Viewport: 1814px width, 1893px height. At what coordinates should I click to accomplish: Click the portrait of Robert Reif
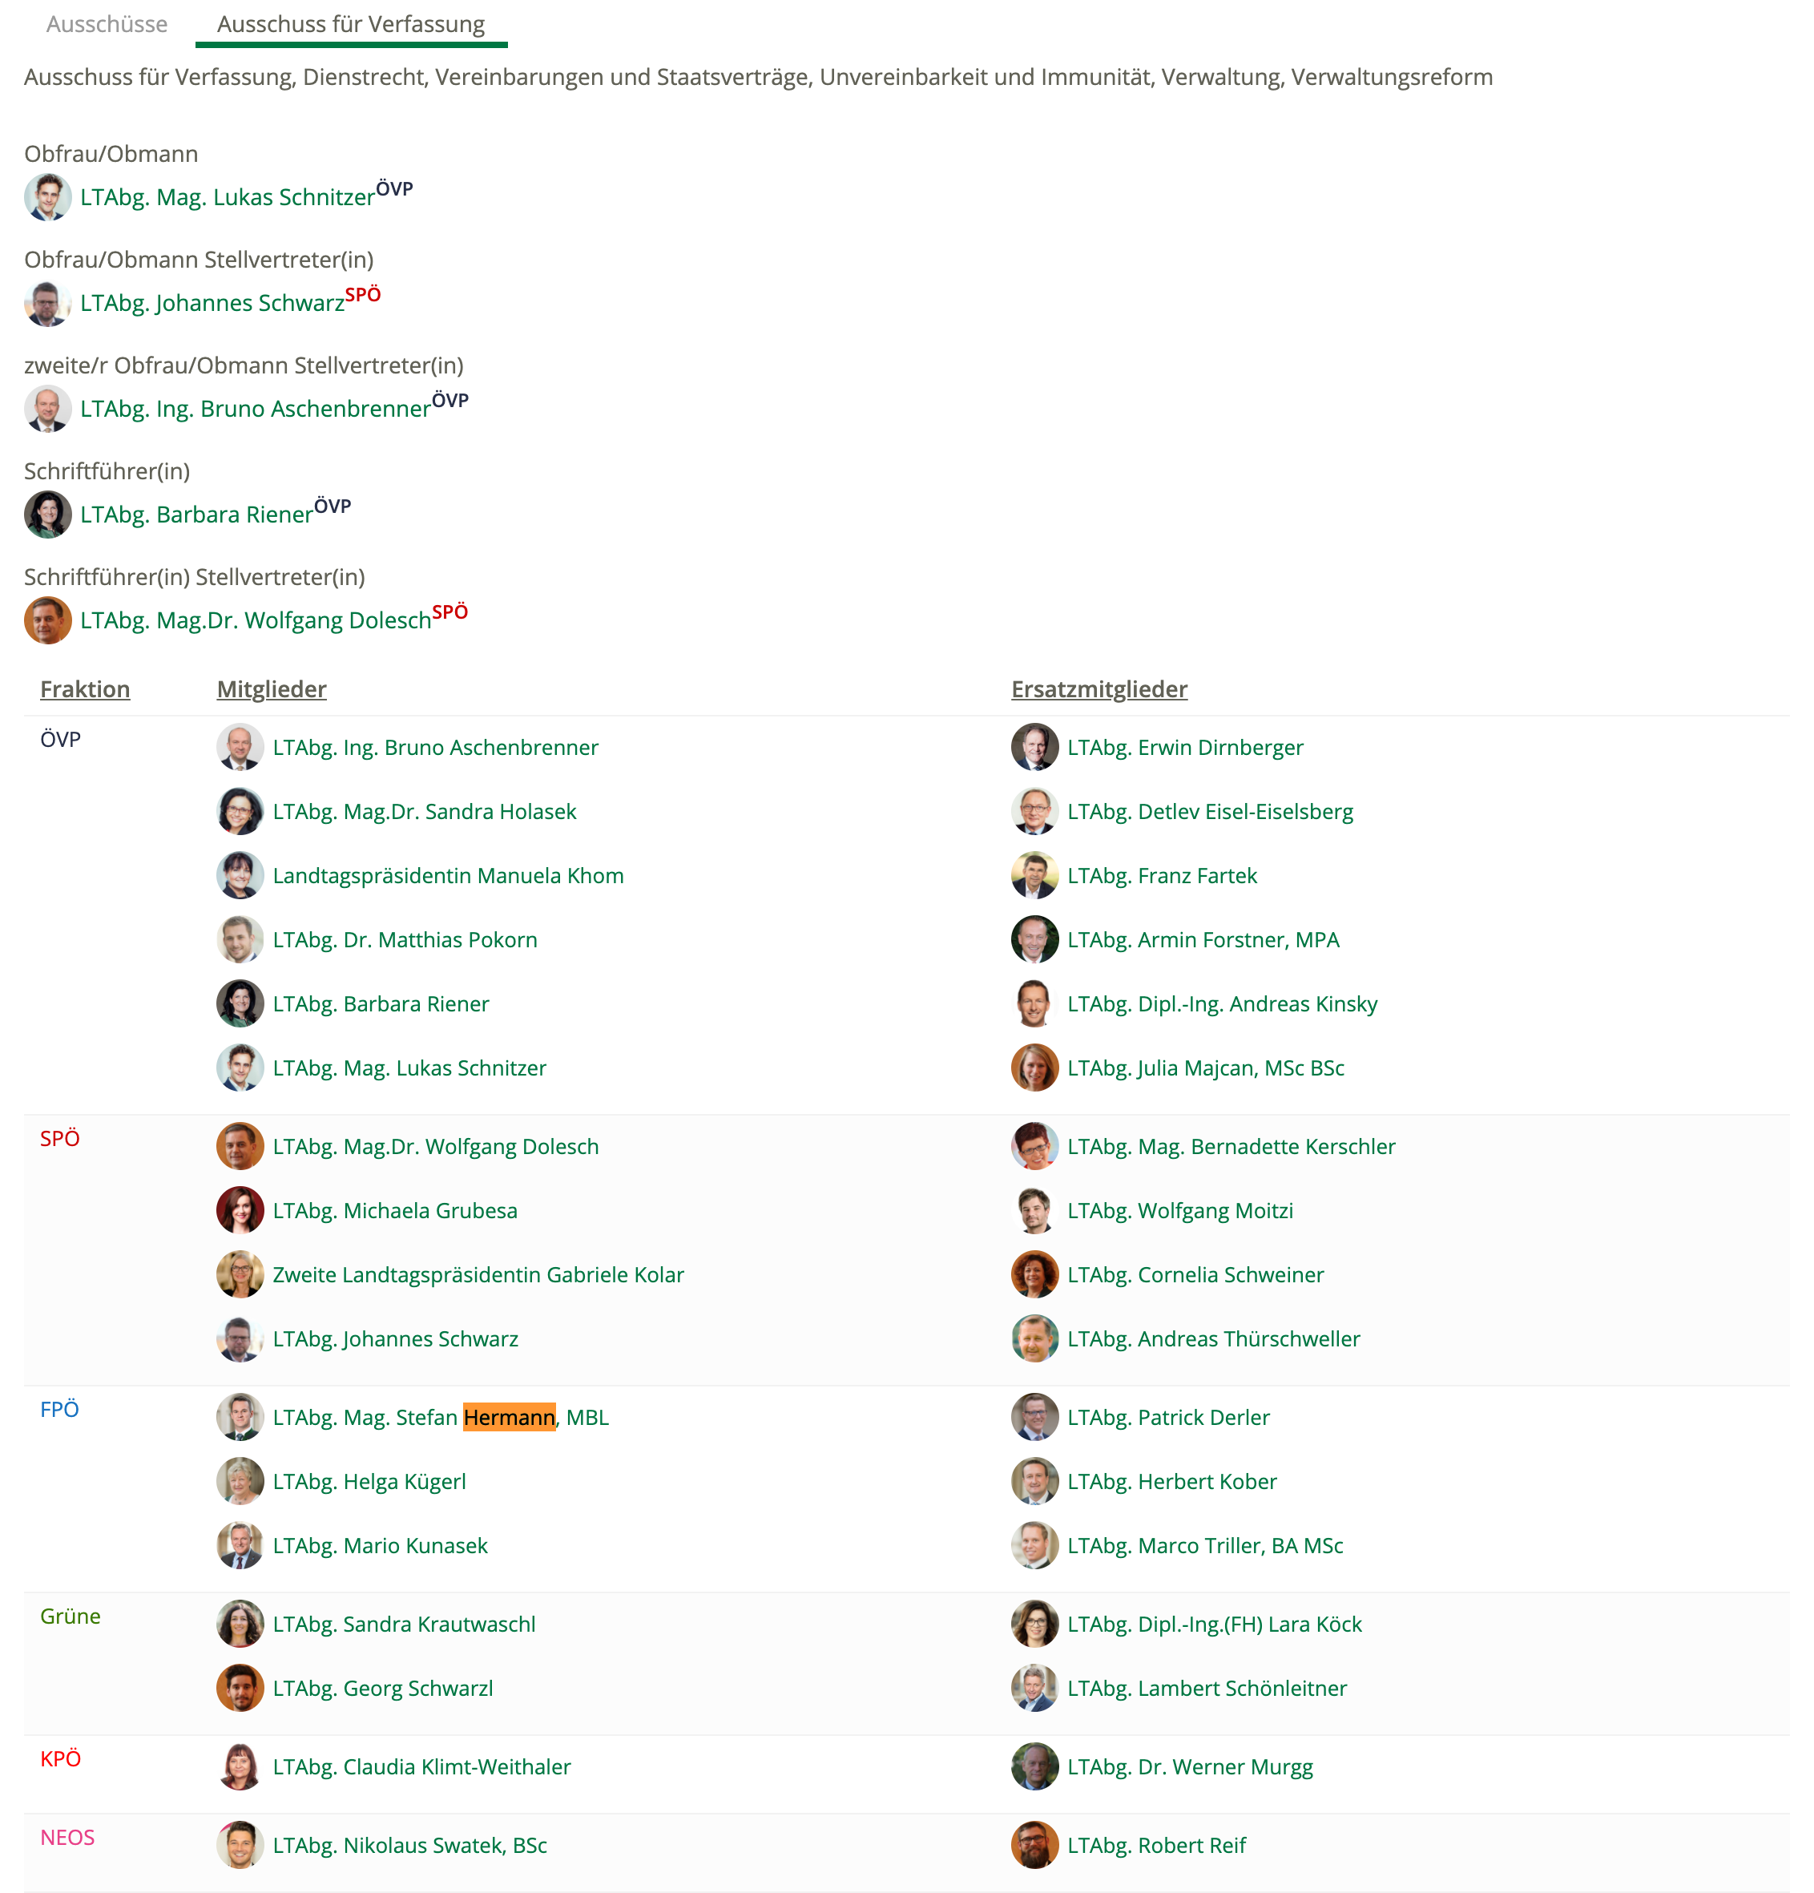pyautogui.click(x=1035, y=1845)
